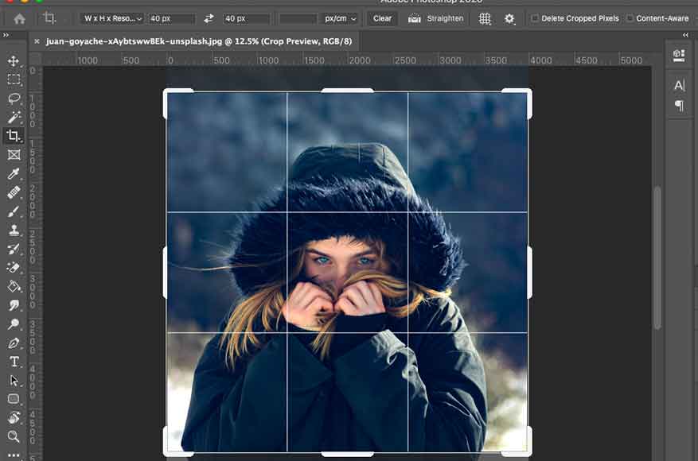Select the Eyedropper tool
Viewport: 698px width, 461px height.
(x=14, y=174)
